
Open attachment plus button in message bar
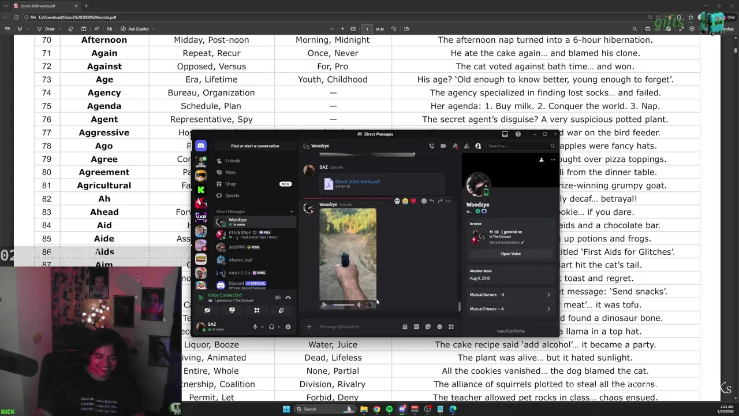[x=309, y=327]
